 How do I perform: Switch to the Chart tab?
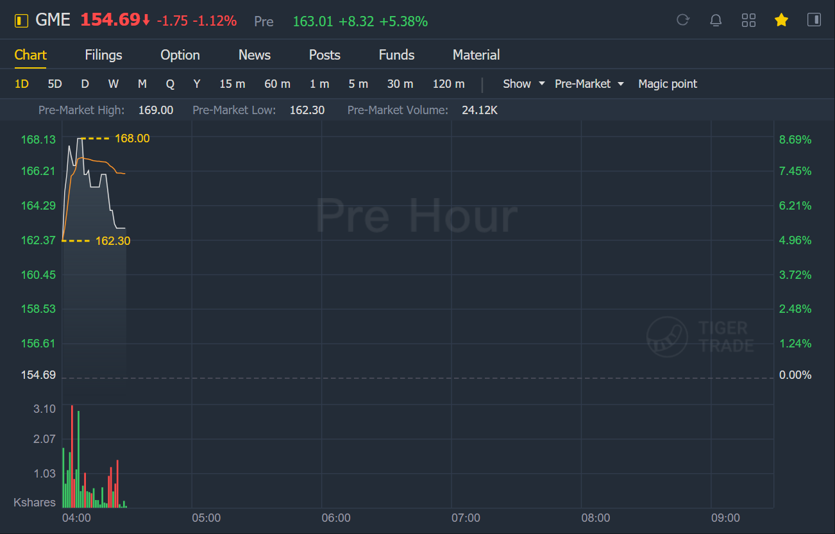pyautogui.click(x=31, y=55)
